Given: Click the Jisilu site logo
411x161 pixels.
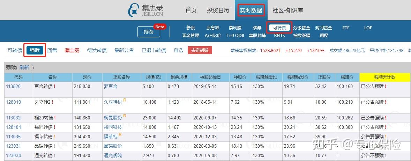Looking at the screenshot, I should click(x=145, y=10).
